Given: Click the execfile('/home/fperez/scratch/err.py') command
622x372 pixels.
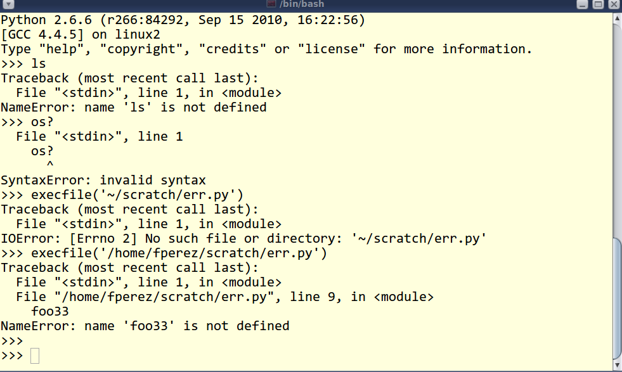Looking at the screenshot, I should point(179,253).
